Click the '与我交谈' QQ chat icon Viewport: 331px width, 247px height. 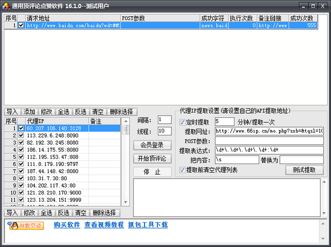pyautogui.click(x=25, y=225)
